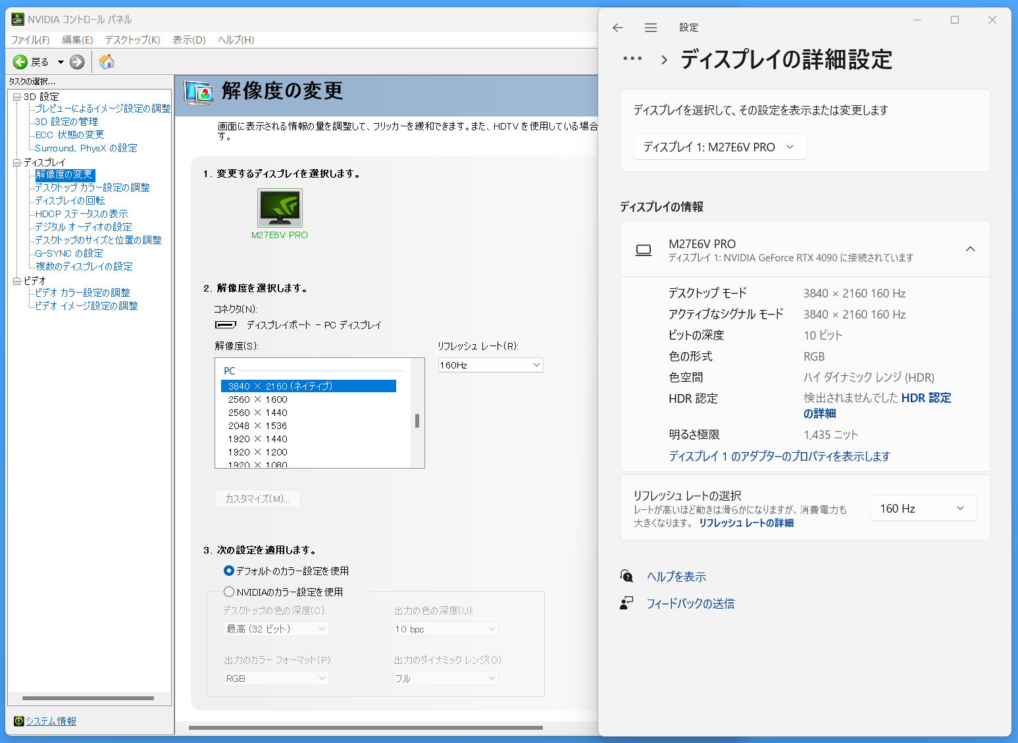The height and width of the screenshot is (743, 1018).
Task: Open the ファイル(F) menu
Action: pos(30,40)
